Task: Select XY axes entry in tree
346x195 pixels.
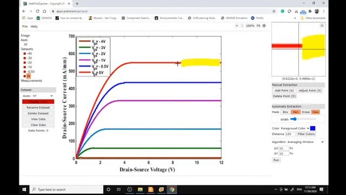Action: point(26,44)
